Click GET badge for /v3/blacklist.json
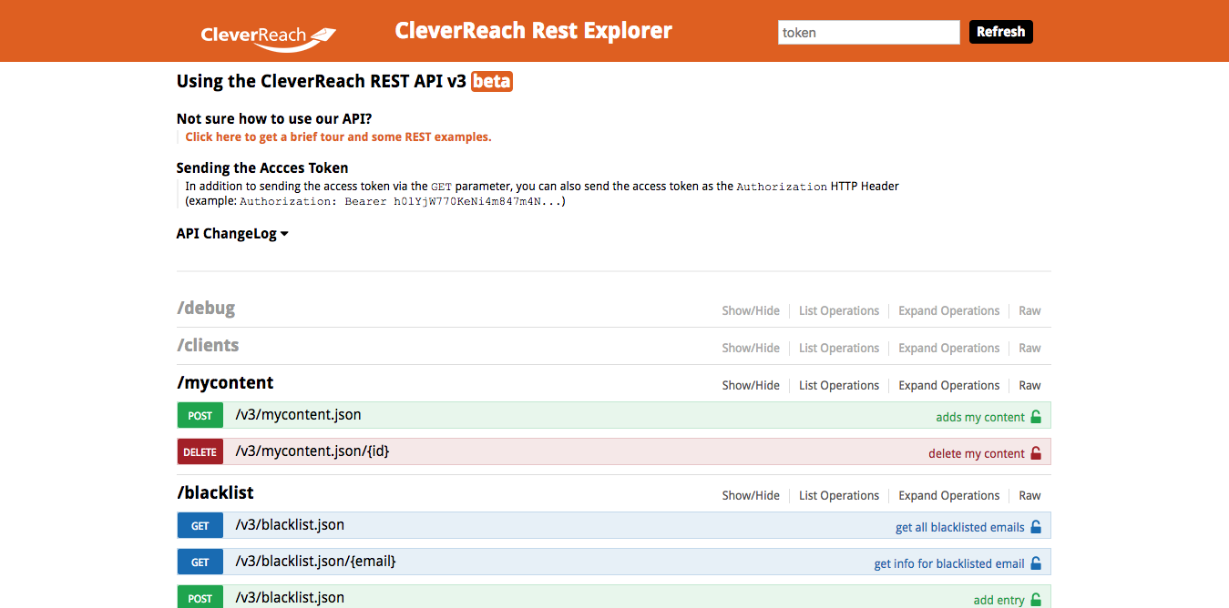 pos(200,526)
